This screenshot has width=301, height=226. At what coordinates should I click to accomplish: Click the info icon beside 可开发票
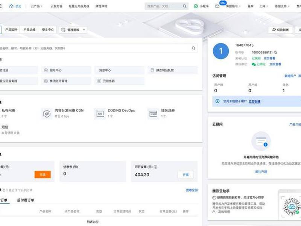coord(155,167)
